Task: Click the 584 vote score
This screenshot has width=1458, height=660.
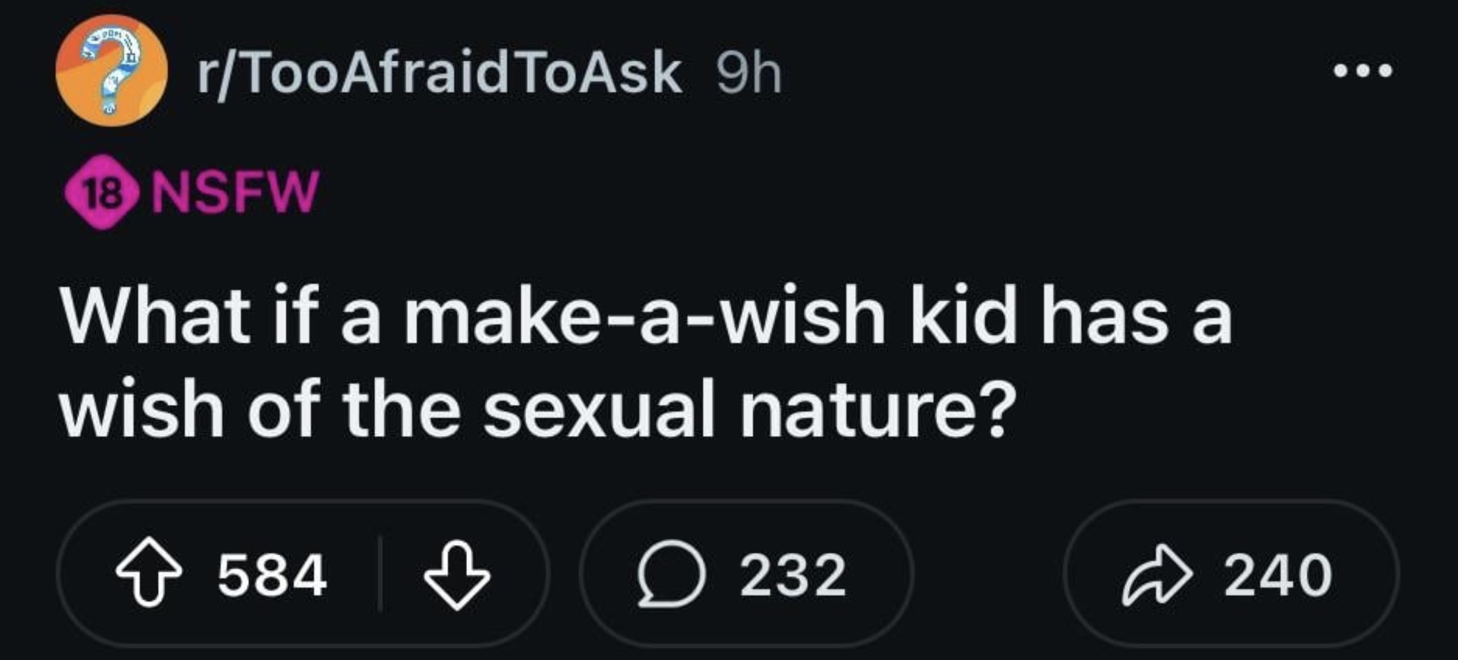Action: point(272,576)
